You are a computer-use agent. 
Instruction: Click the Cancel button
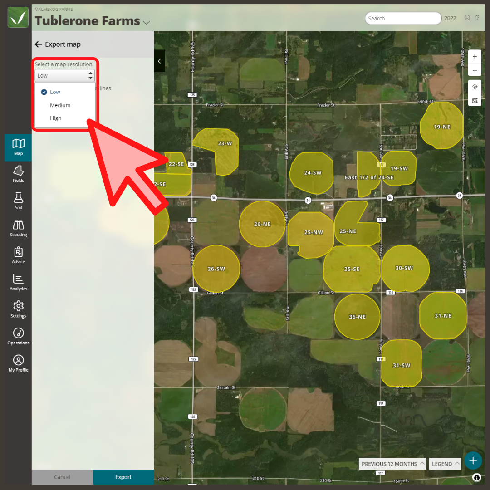tap(62, 477)
